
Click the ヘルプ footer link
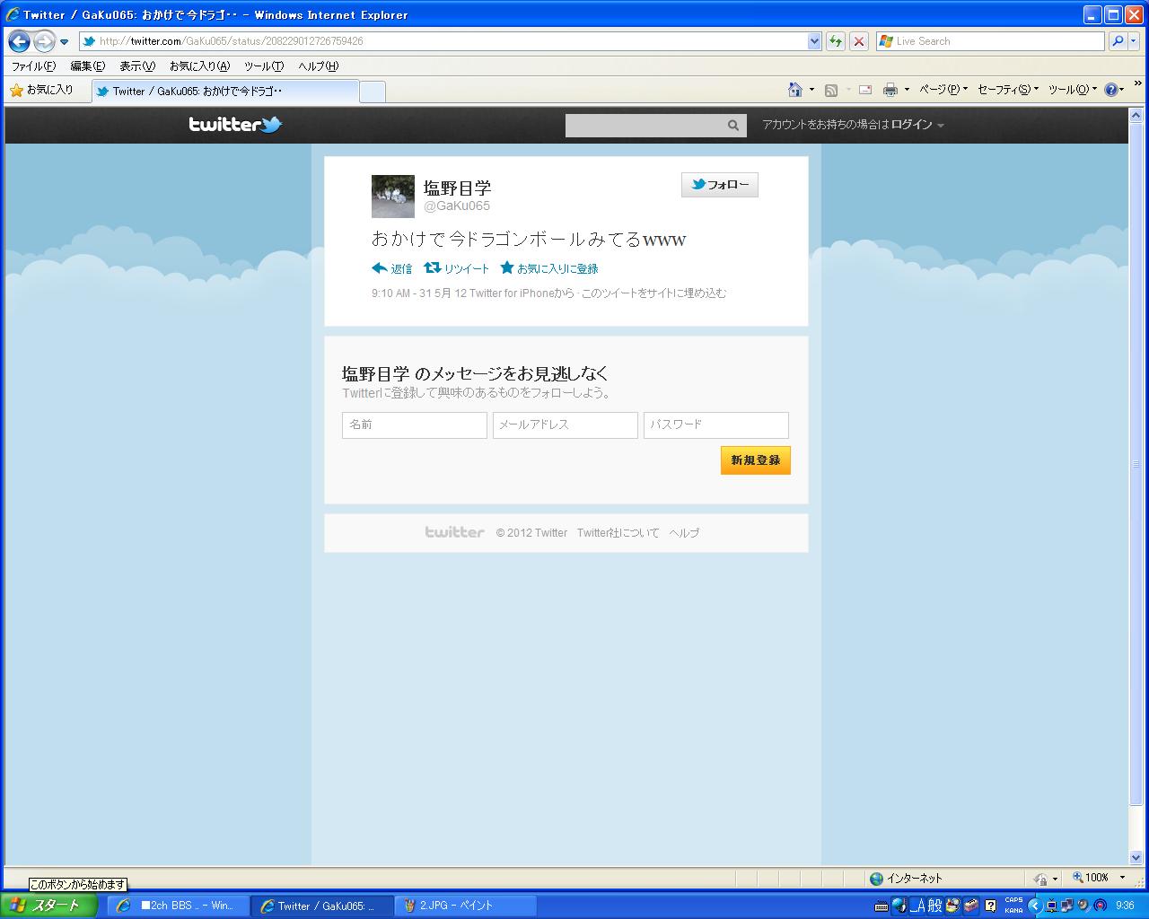point(684,533)
